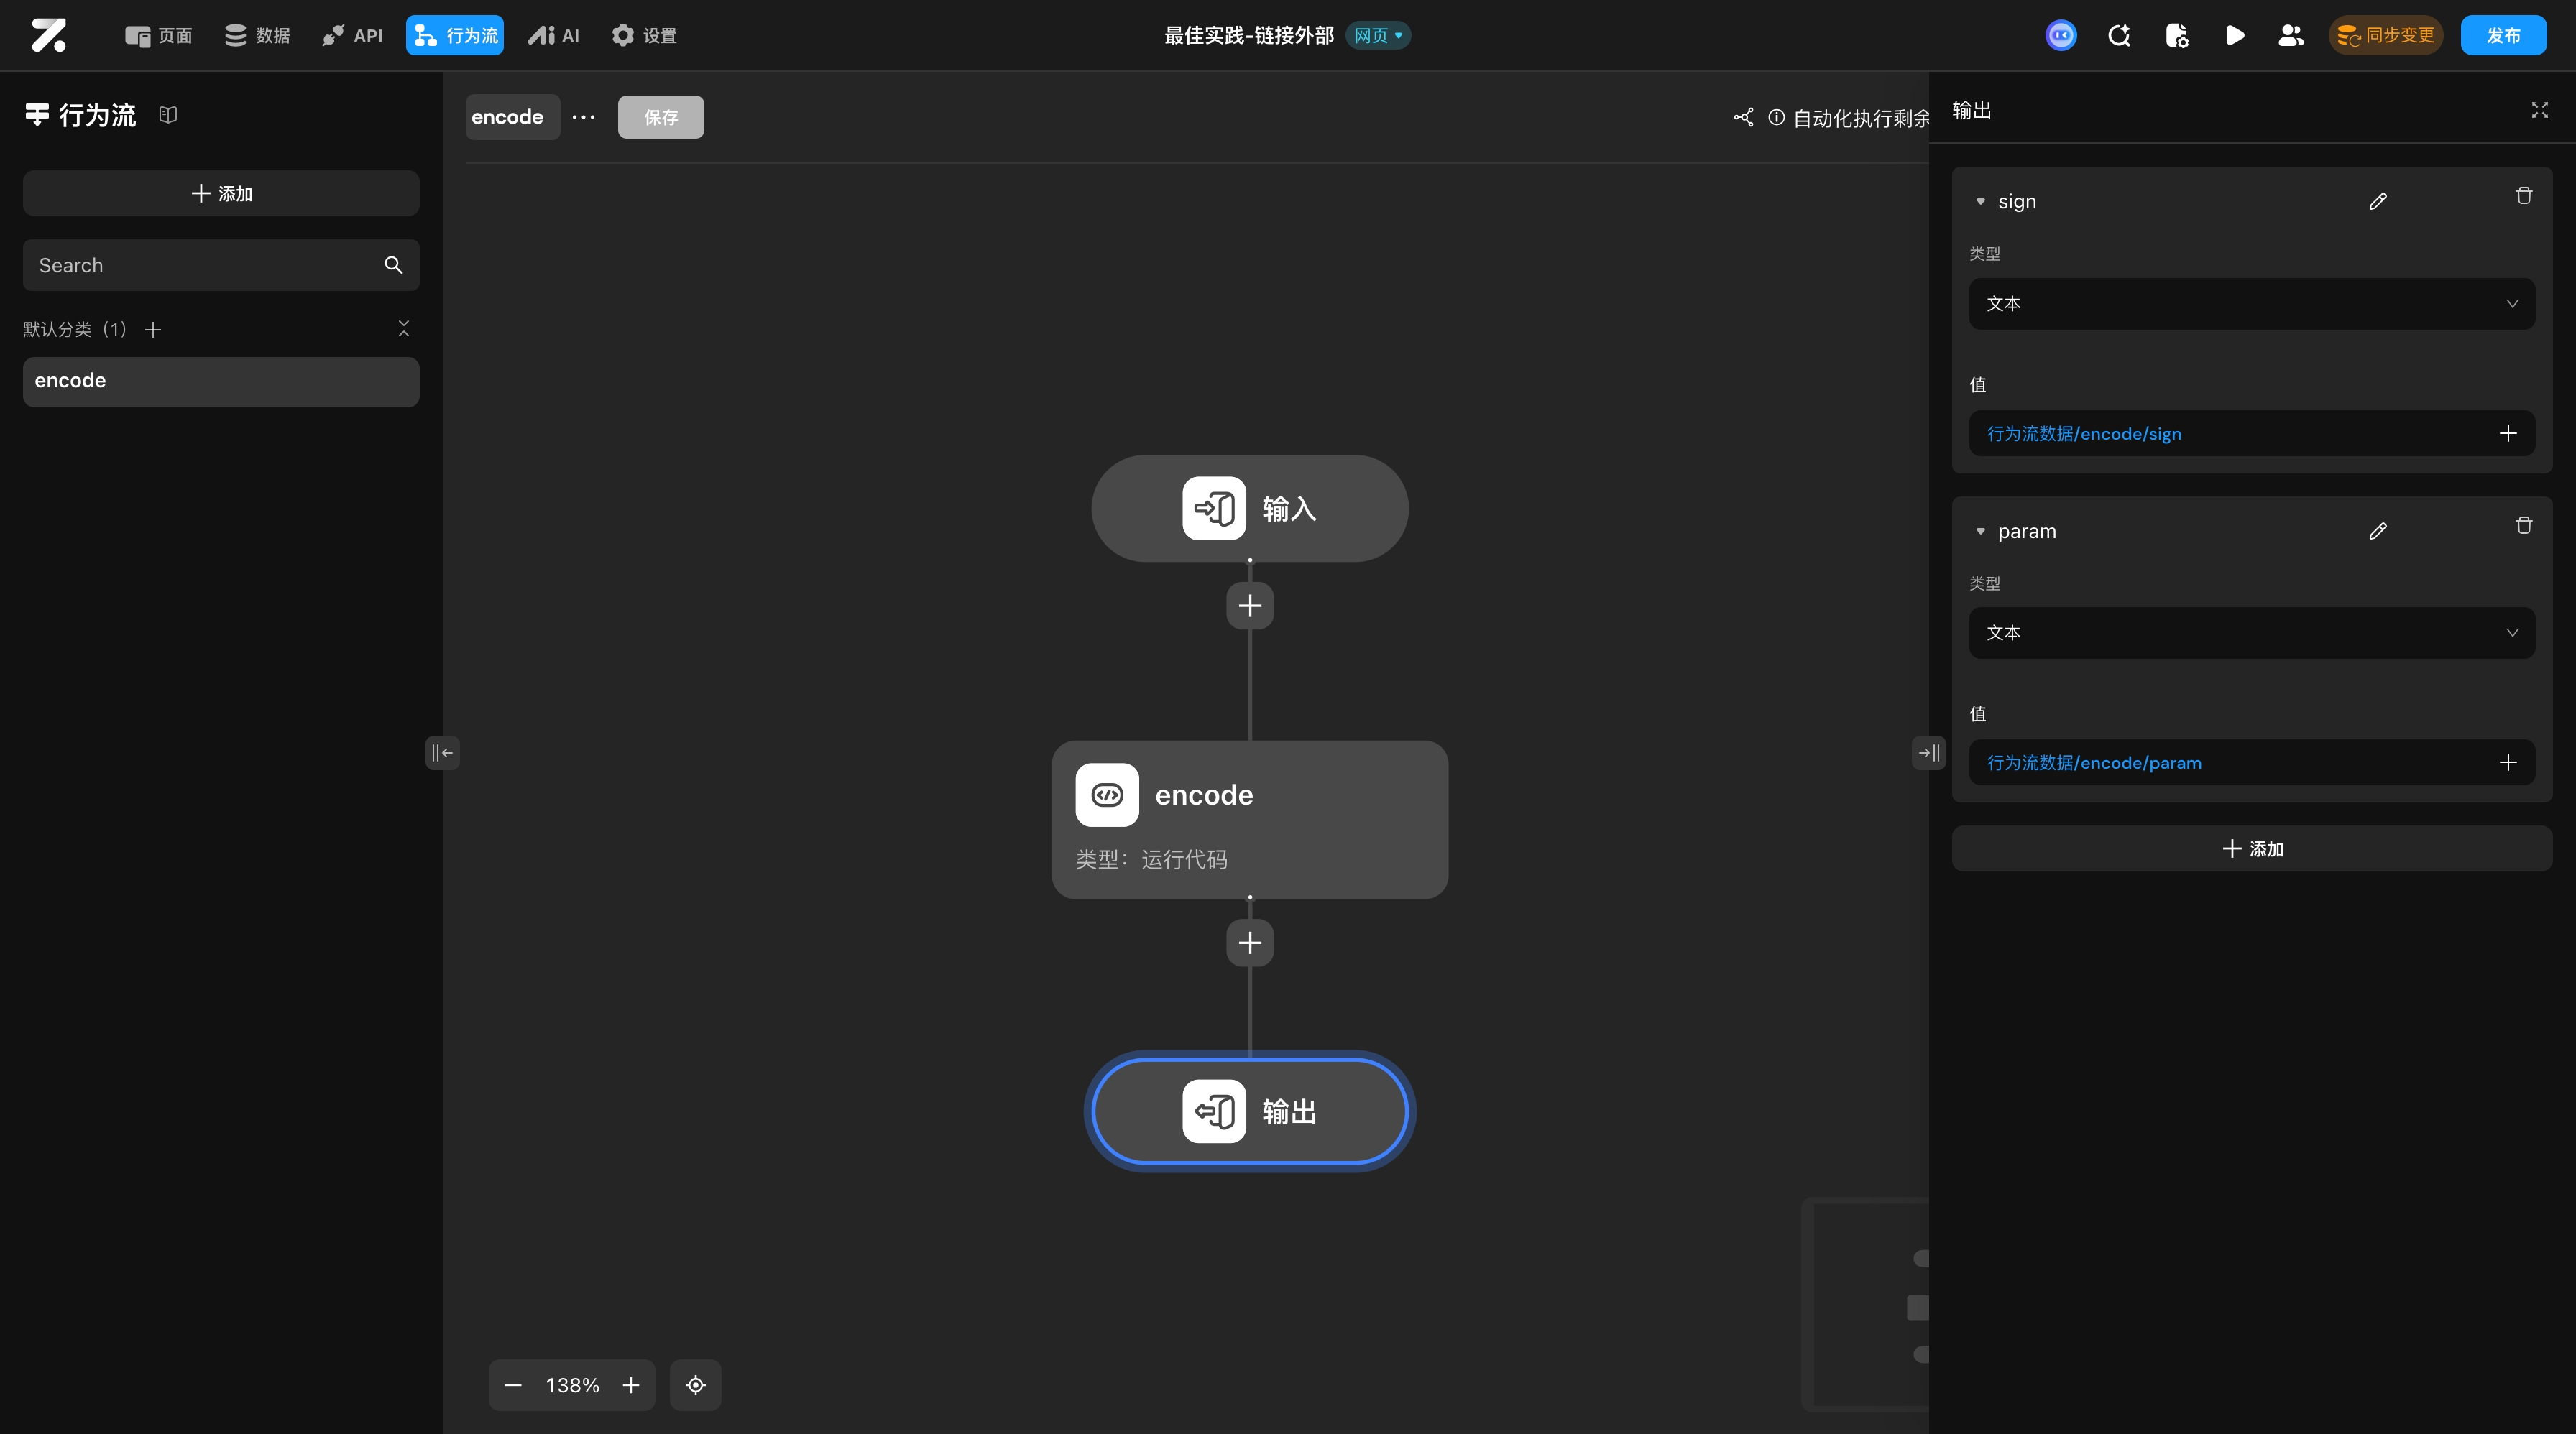Image resolution: width=2576 pixels, height=1434 pixels.
Task: Collapse the right output panel
Action: 1928,752
